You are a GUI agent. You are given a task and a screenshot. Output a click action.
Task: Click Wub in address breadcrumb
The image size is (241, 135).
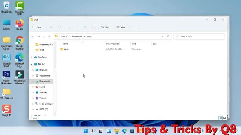[89, 37]
